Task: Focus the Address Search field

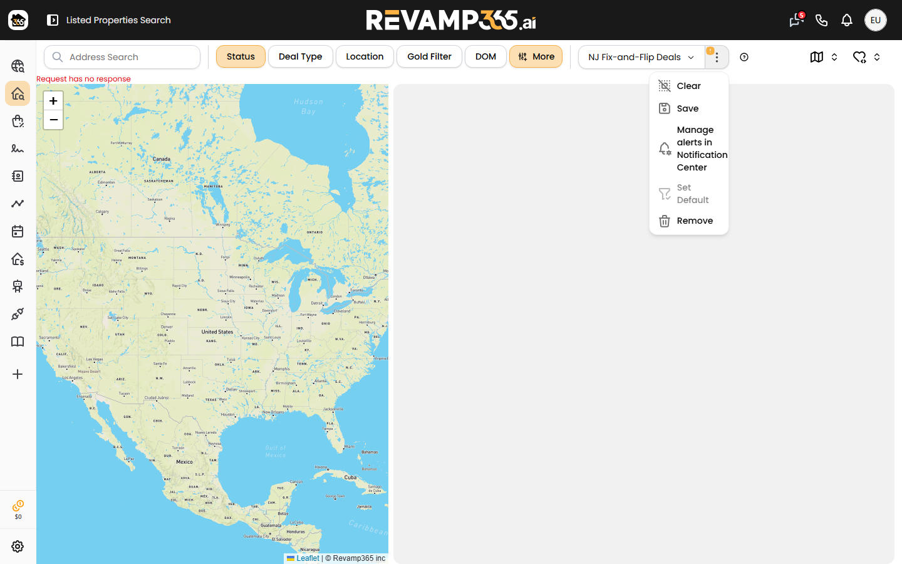Action: 122,57
